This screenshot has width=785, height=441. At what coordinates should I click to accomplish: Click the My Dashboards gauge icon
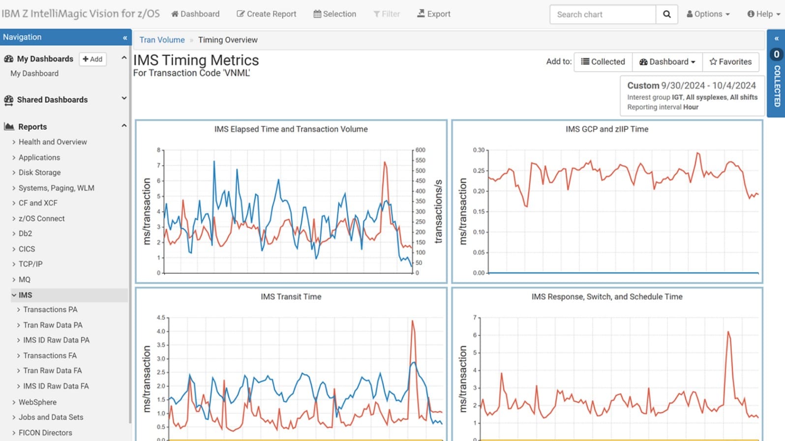pos(8,59)
